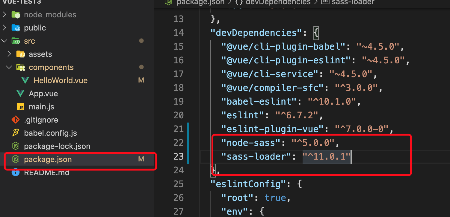Click the true value on line 26
The image size is (450, 217).
276,198
